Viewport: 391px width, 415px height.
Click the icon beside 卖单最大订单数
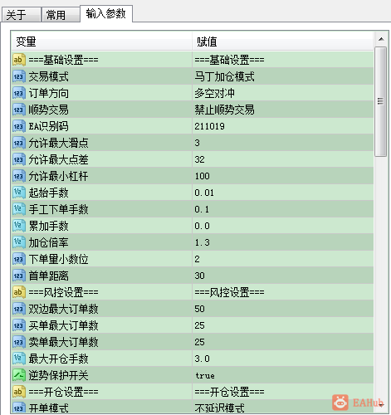(x=19, y=342)
